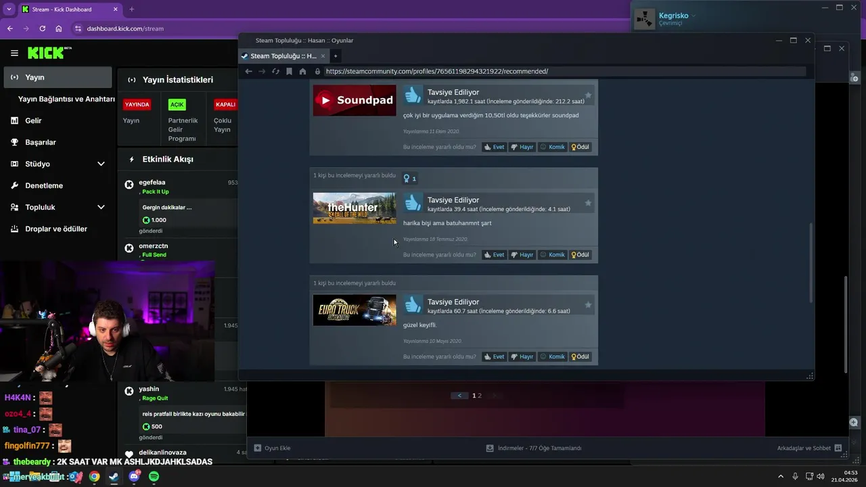Screen dimensions: 866x487
Task: Reload the Kick dashboard page in Chrome
Action: coord(42,28)
